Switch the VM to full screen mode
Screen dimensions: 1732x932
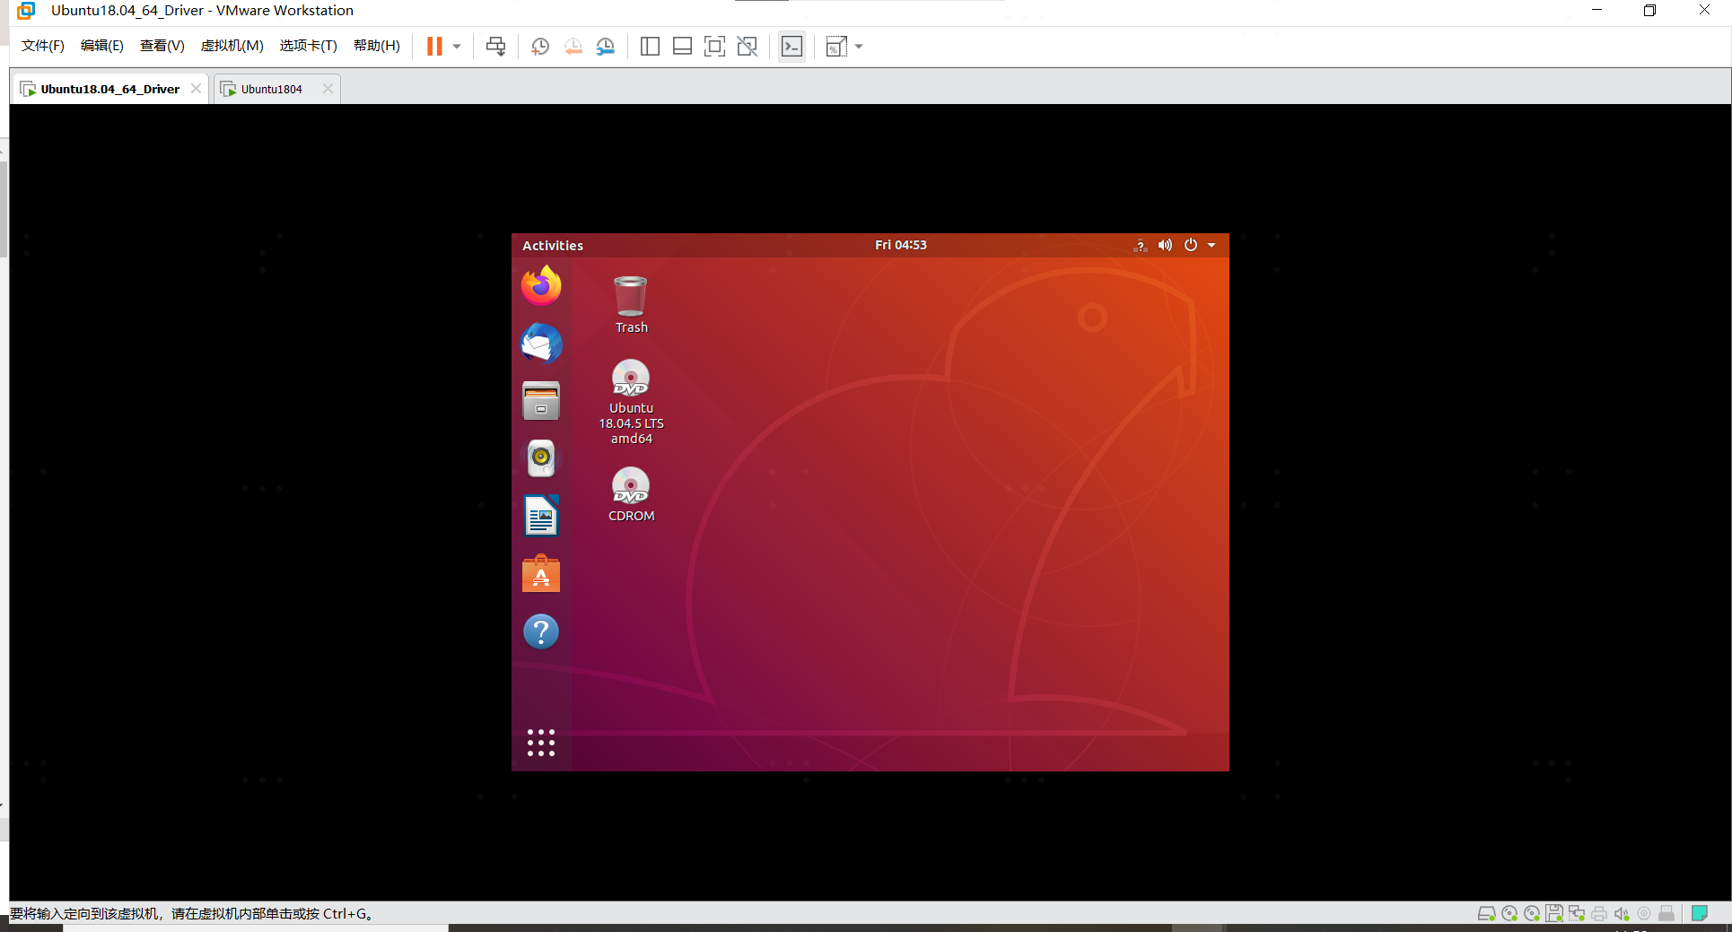[x=714, y=46]
